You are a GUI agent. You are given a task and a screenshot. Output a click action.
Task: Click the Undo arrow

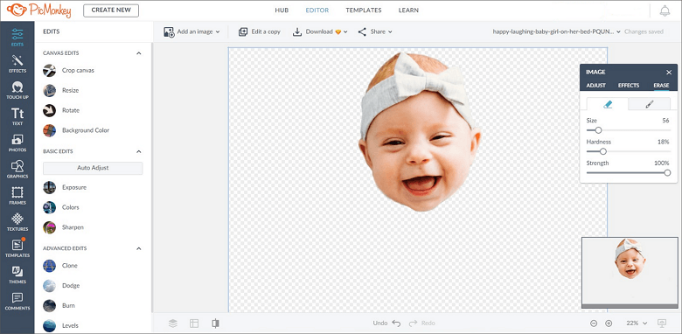pyautogui.click(x=396, y=324)
